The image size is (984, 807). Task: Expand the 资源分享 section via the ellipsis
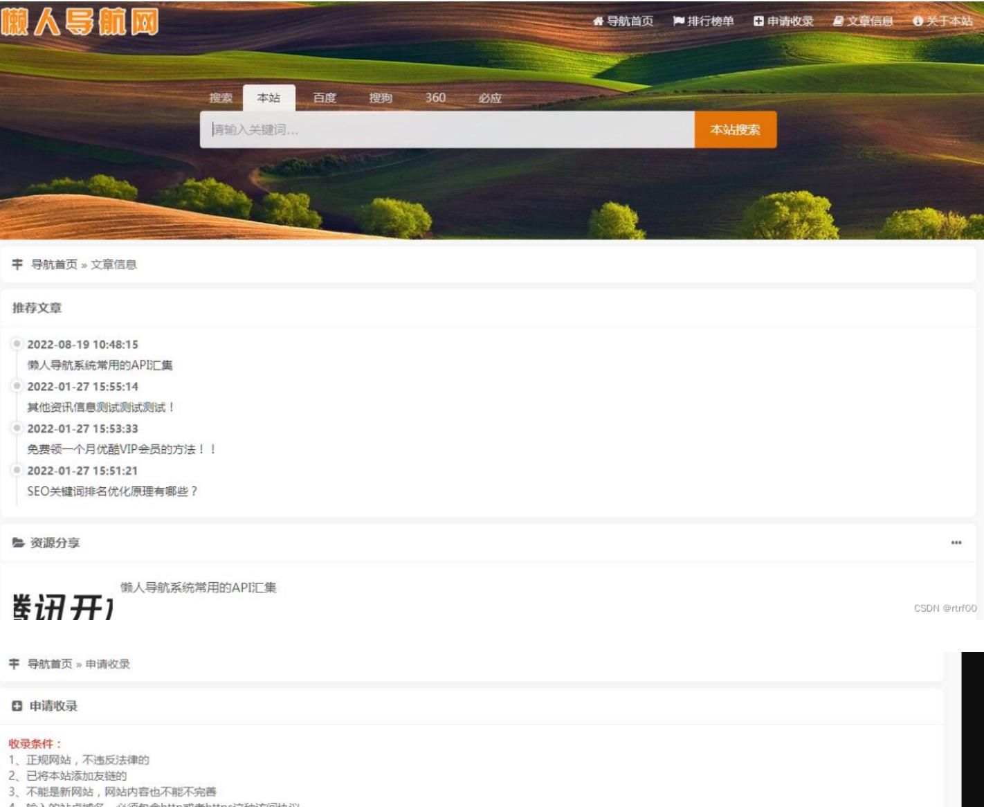(x=955, y=543)
